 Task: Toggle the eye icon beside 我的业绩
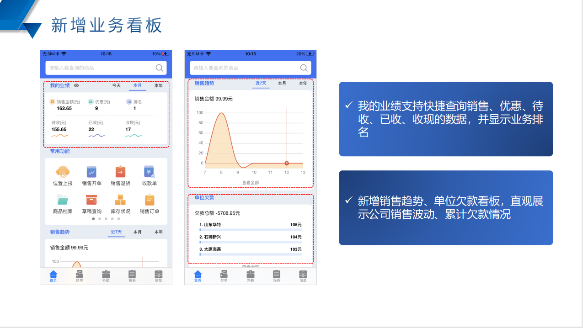click(76, 85)
